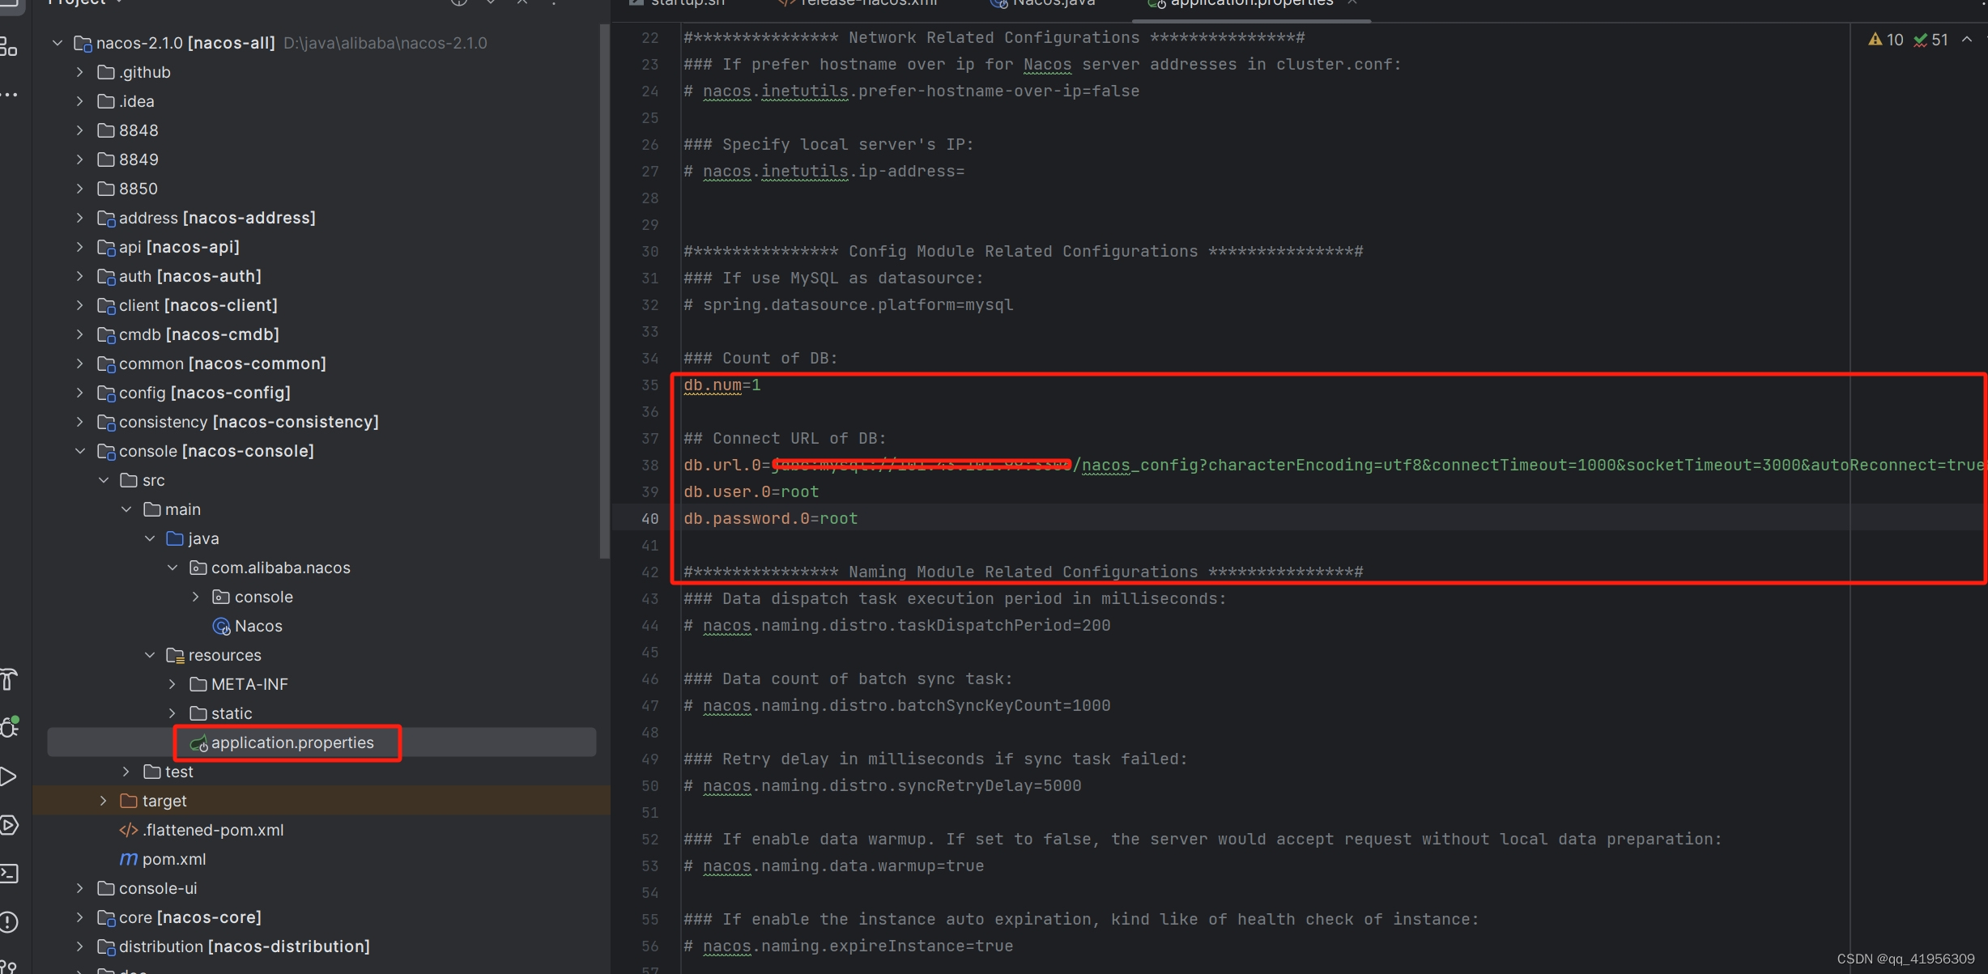Click db.password.0=root on line 40
Image resolution: width=1988 pixels, height=974 pixels.
tap(771, 519)
